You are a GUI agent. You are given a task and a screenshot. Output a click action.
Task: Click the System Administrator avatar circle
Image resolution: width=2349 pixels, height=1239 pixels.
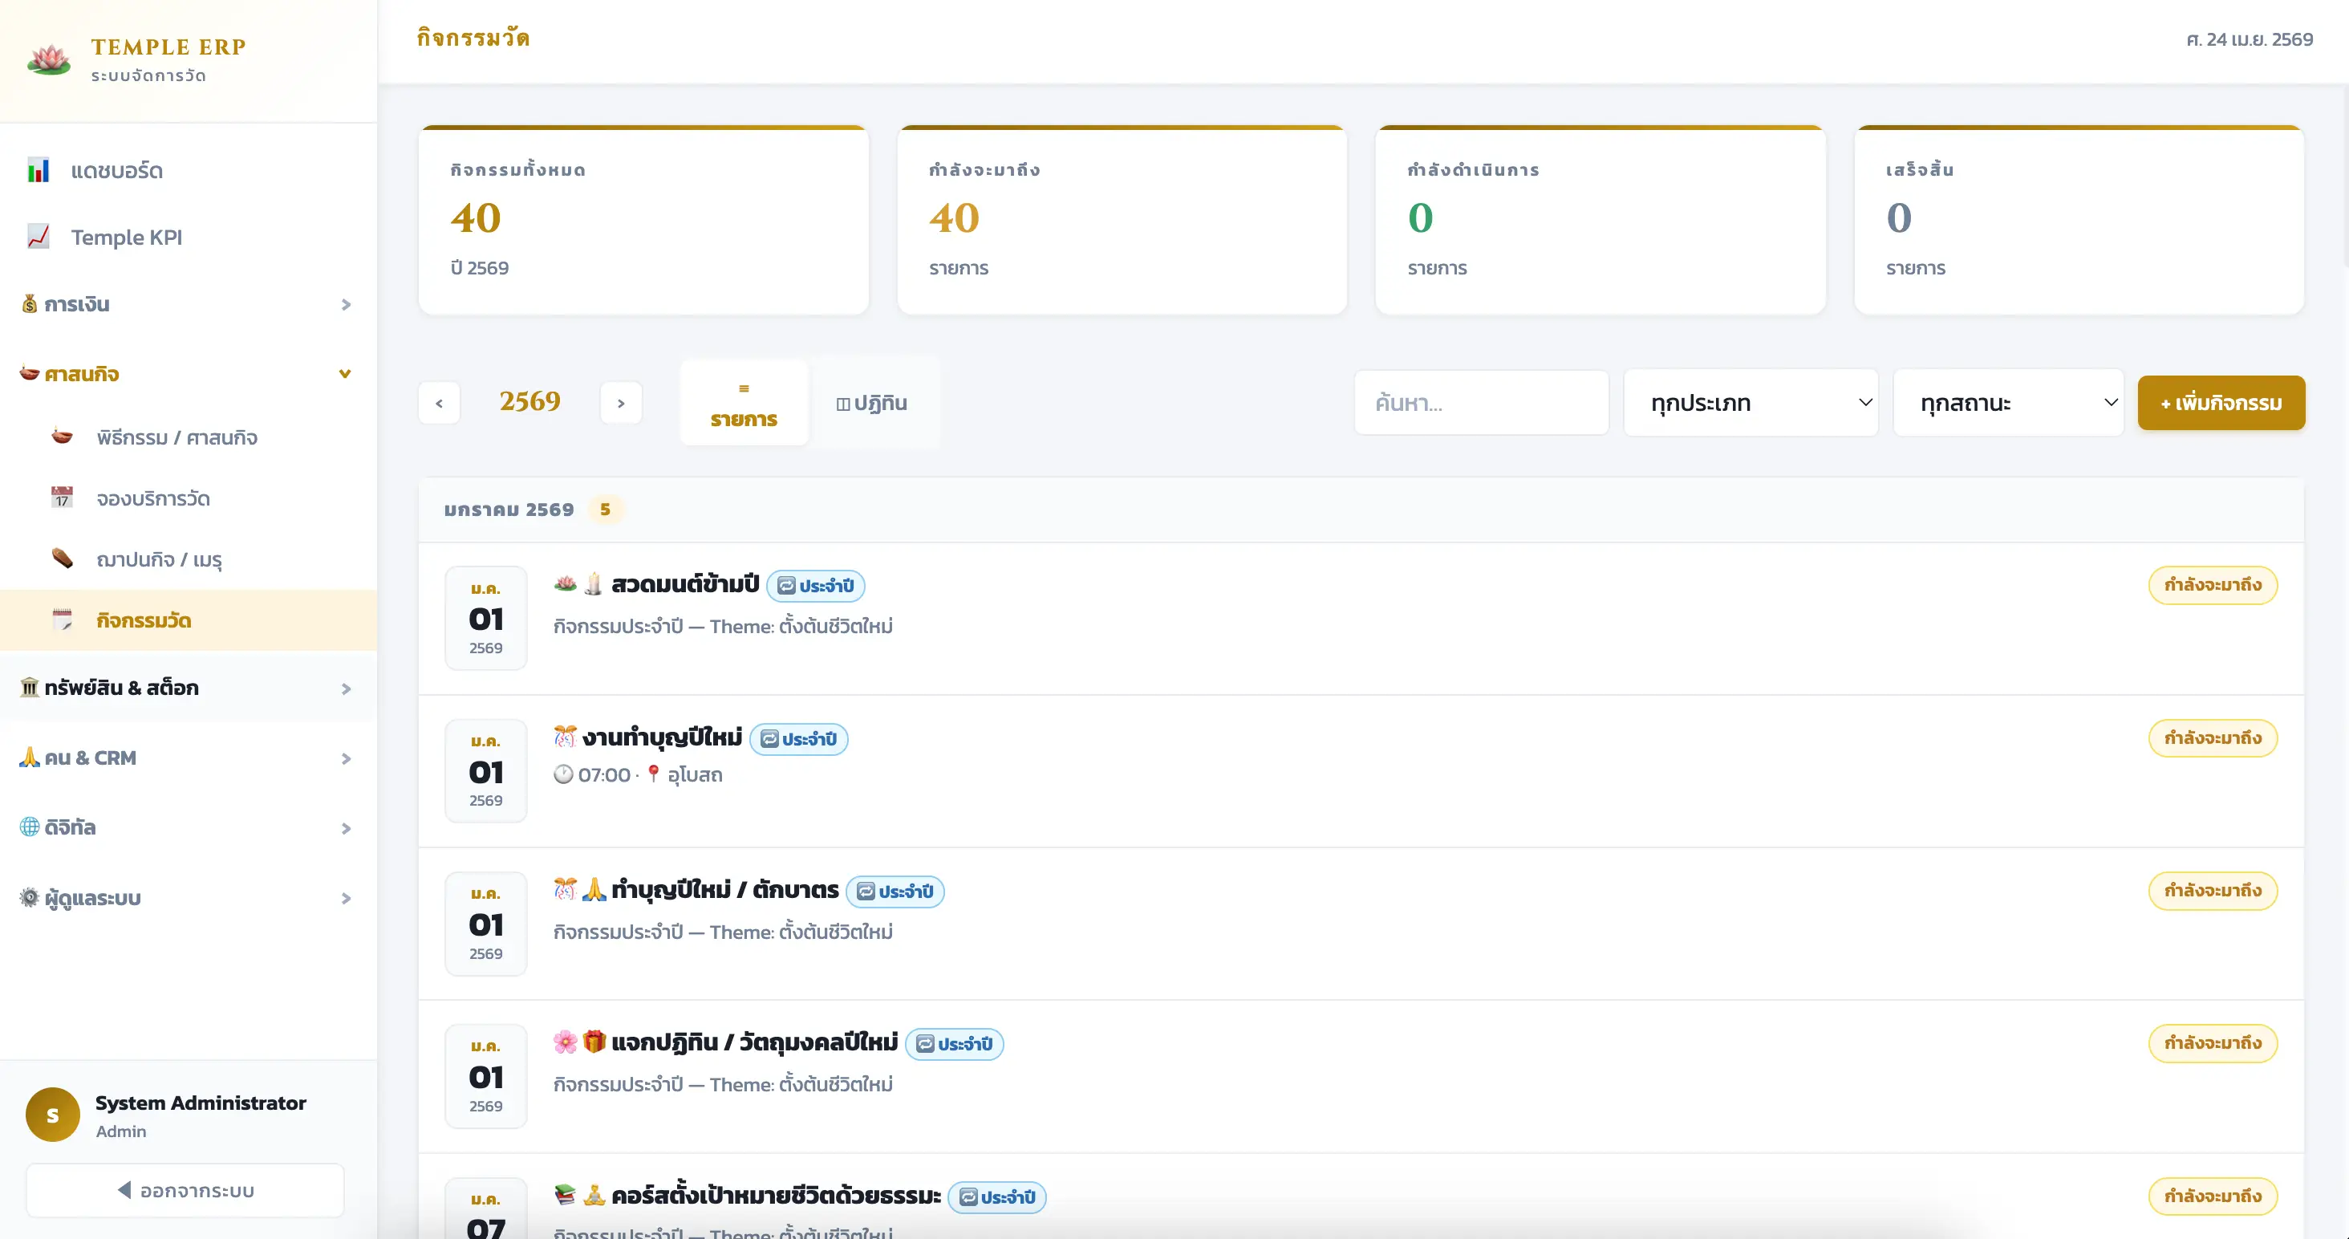click(x=53, y=1114)
